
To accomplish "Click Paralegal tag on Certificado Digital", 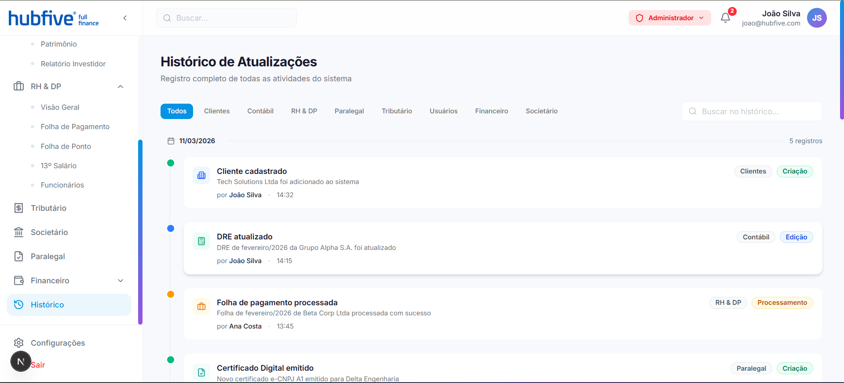I will pyautogui.click(x=751, y=369).
